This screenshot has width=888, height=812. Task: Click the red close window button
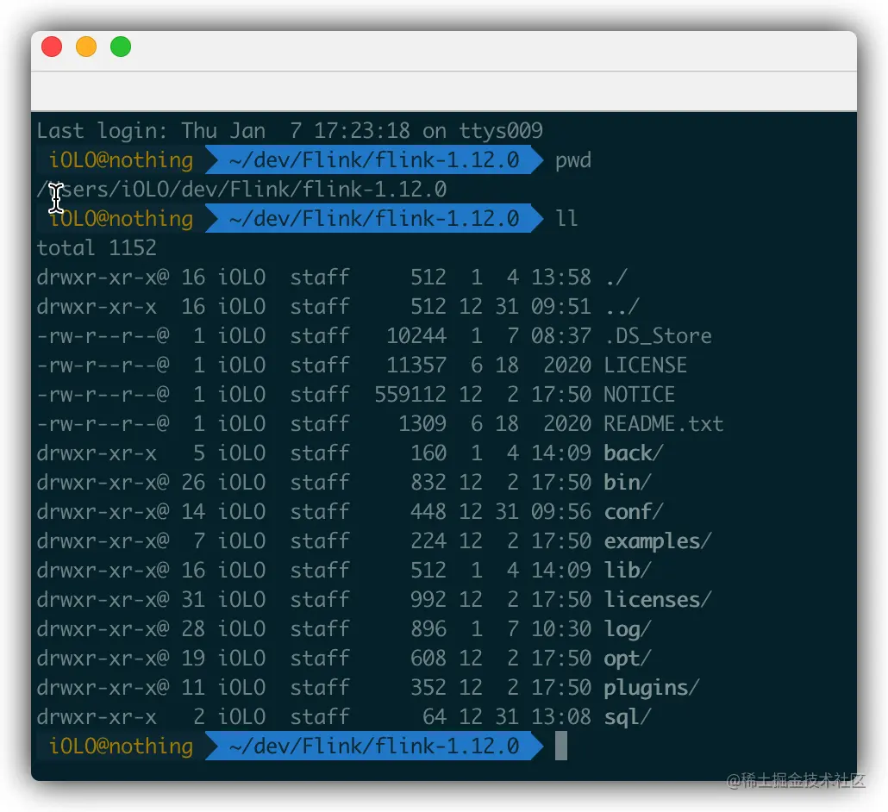pyautogui.click(x=52, y=47)
